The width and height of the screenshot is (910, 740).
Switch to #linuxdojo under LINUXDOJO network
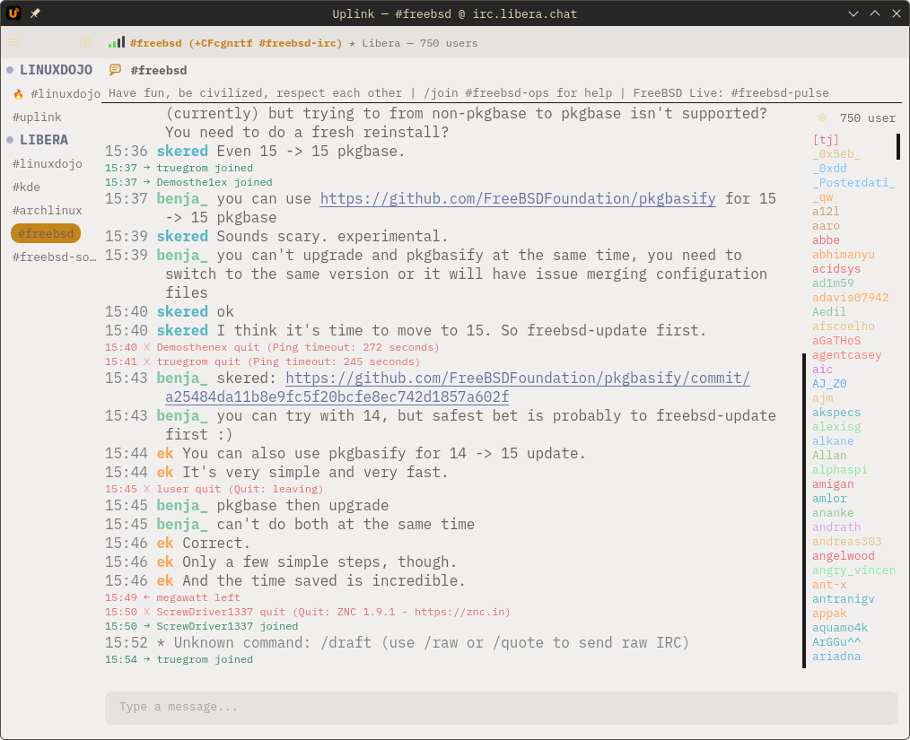point(65,94)
